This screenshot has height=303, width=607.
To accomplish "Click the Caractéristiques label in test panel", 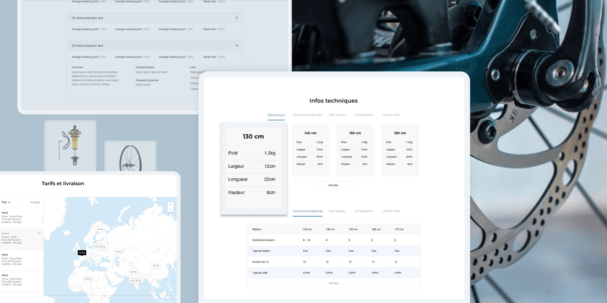I will point(145,67).
